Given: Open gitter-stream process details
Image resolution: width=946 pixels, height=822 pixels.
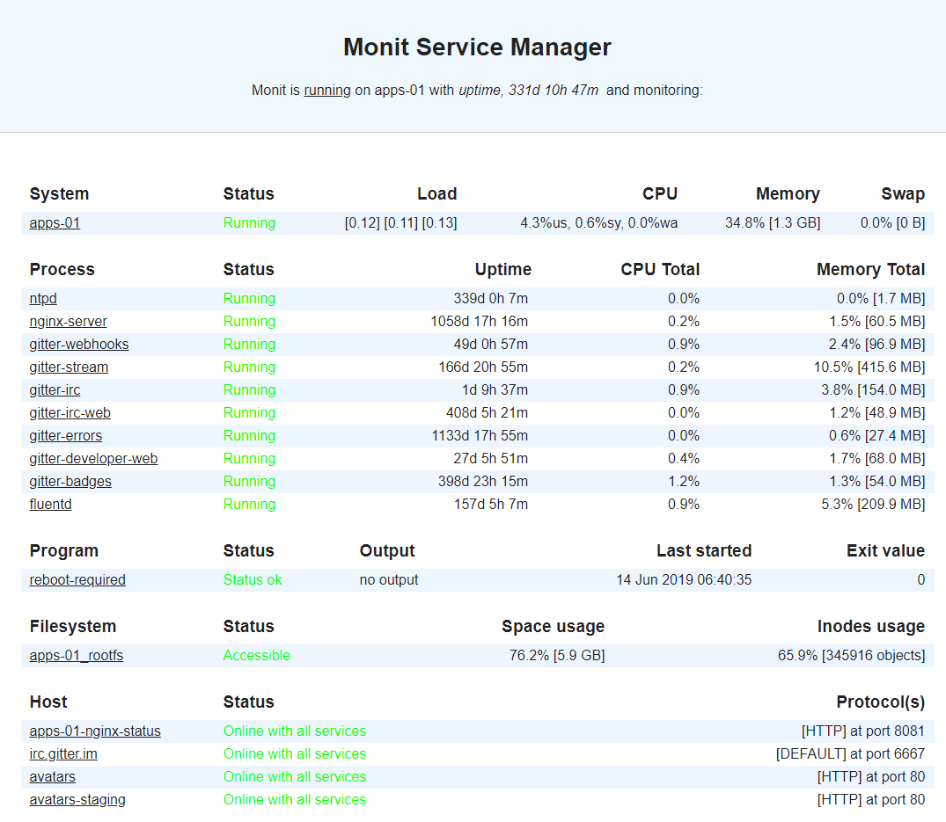Looking at the screenshot, I should (x=69, y=367).
